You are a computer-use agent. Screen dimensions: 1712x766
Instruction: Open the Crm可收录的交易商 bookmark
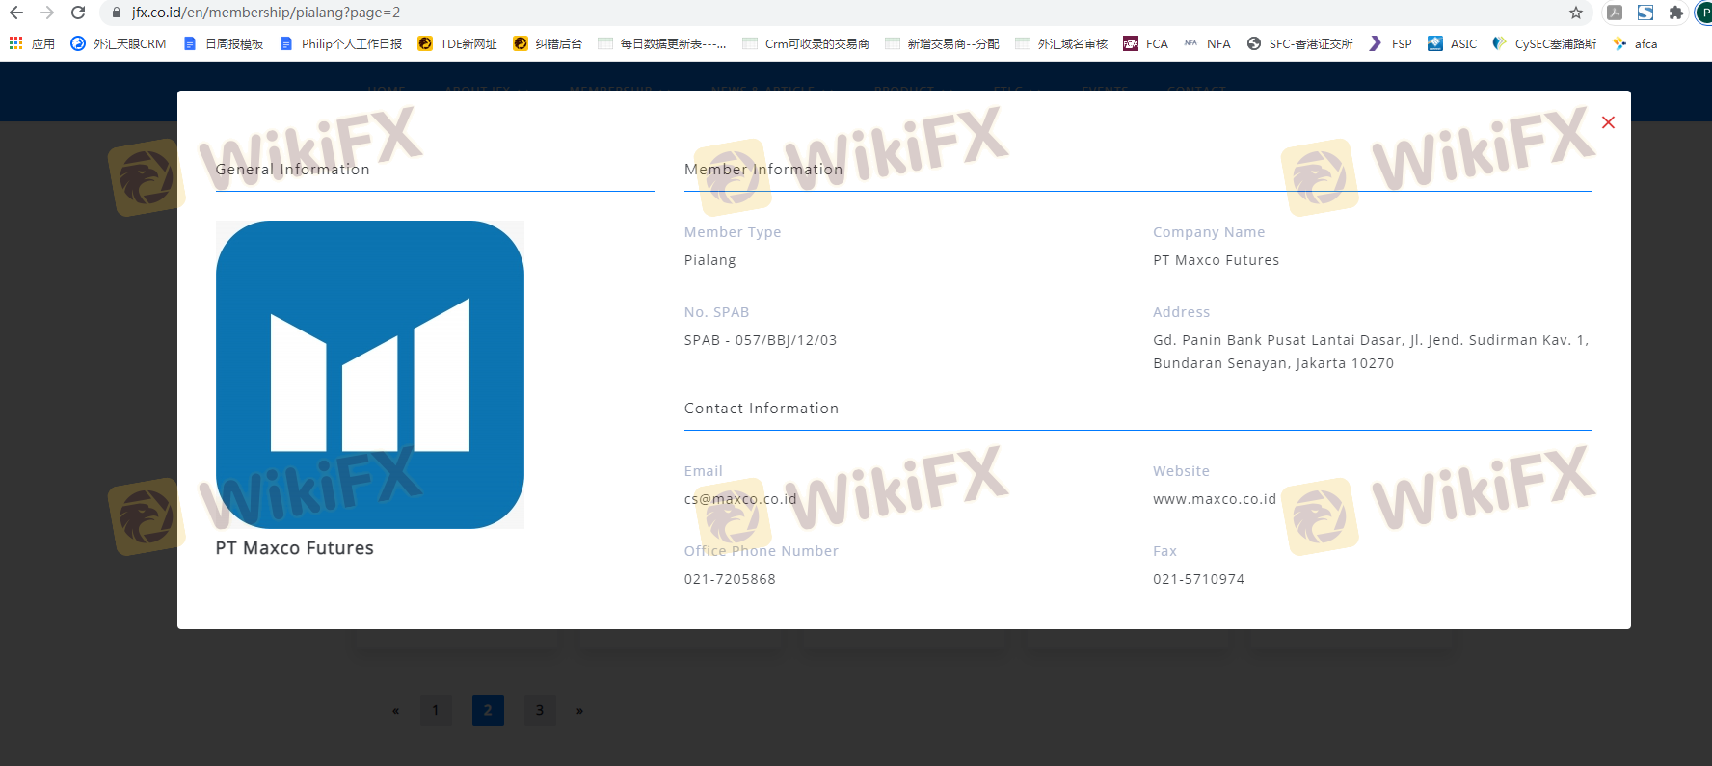pos(806,43)
